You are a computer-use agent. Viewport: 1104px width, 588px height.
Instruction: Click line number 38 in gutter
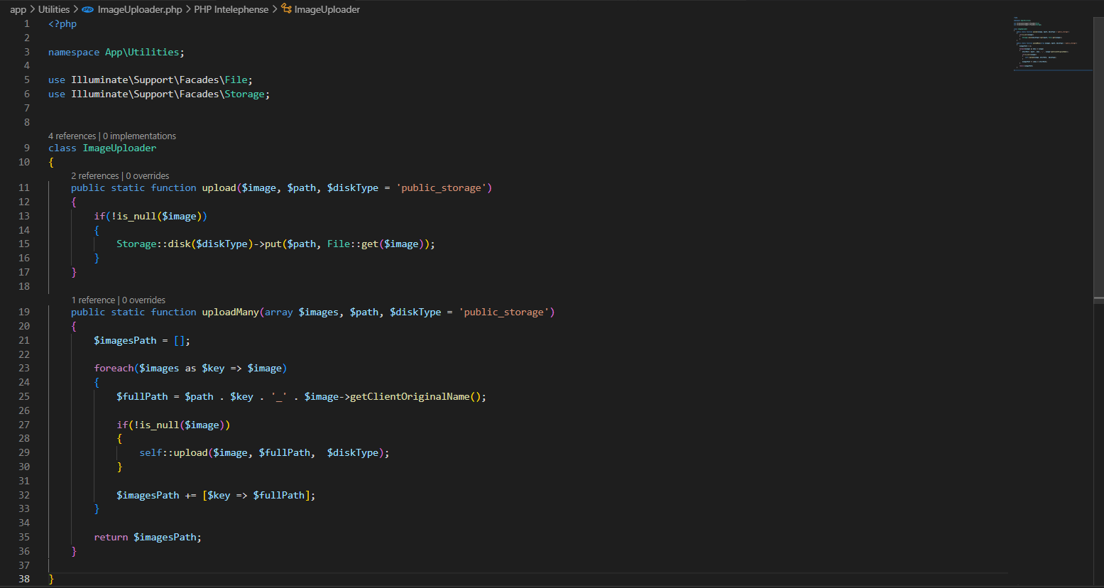24,579
